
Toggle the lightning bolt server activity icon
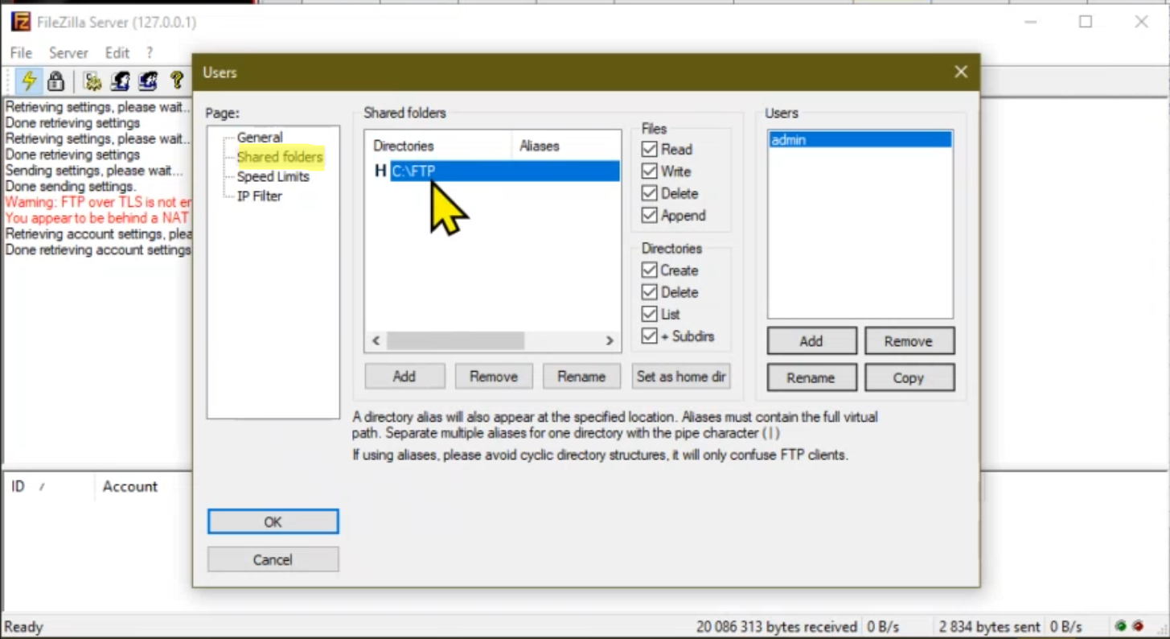[28, 80]
